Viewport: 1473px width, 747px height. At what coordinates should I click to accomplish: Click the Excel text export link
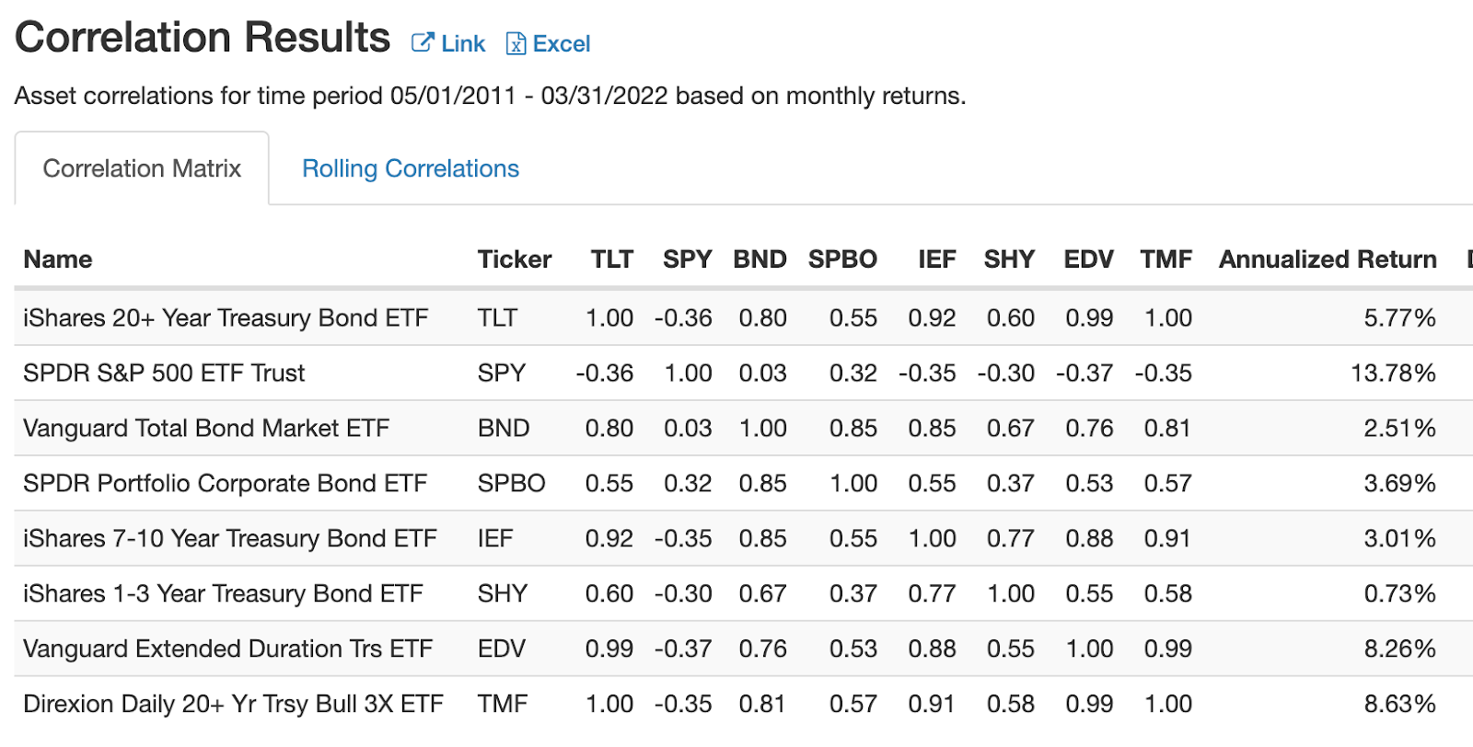click(x=562, y=44)
